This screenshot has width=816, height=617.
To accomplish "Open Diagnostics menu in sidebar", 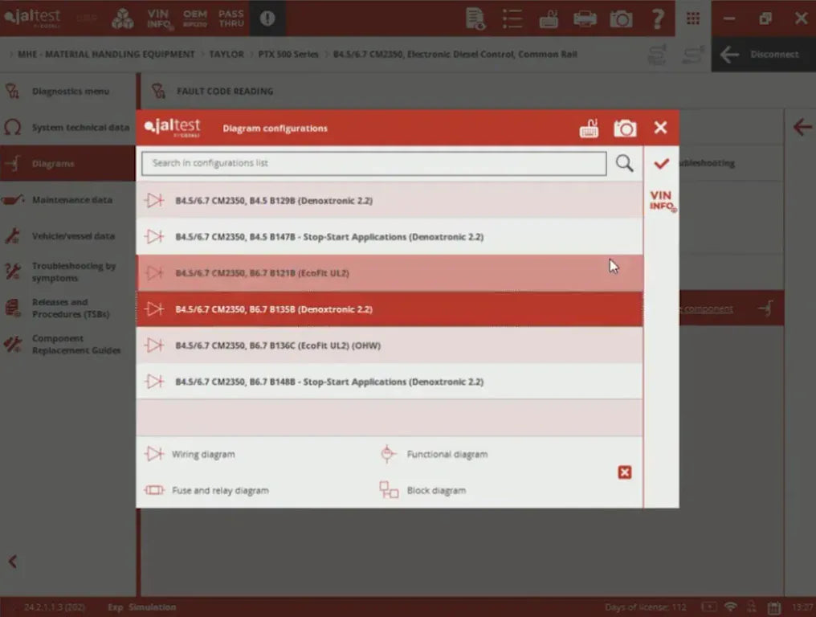I will point(69,92).
